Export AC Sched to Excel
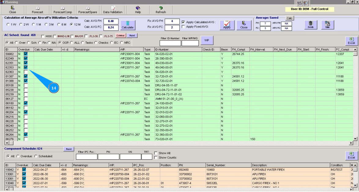359x192 pixels. coord(351,41)
